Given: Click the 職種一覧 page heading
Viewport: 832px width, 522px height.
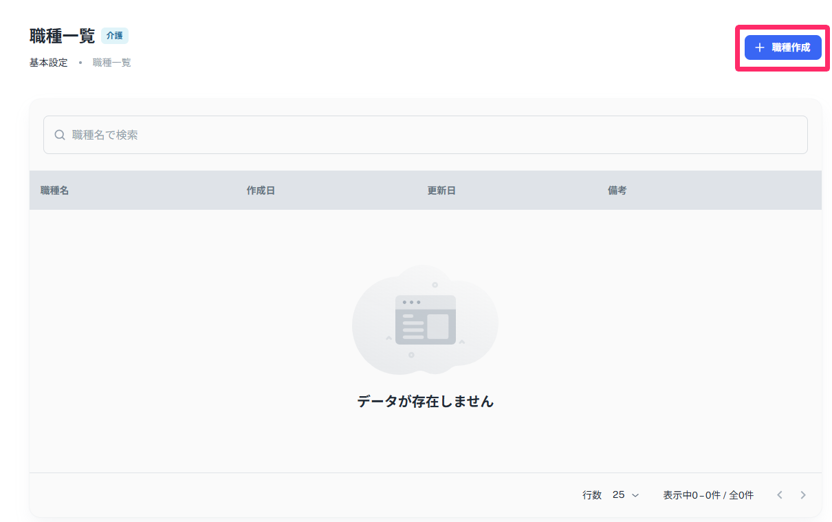Looking at the screenshot, I should 63,36.
